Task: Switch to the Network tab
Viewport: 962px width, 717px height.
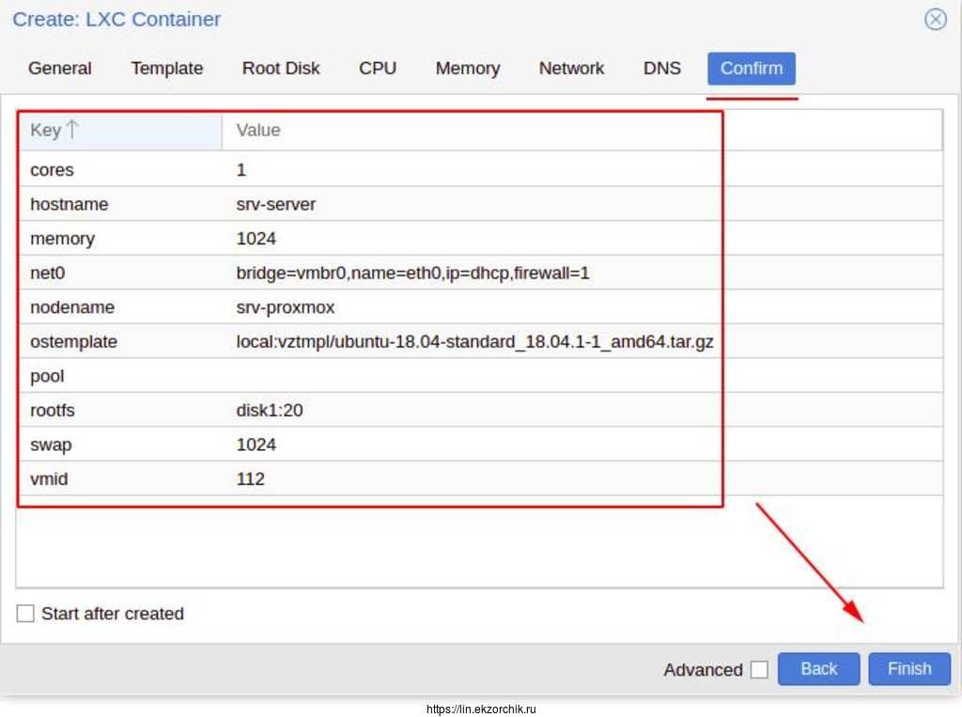Action: [x=571, y=69]
